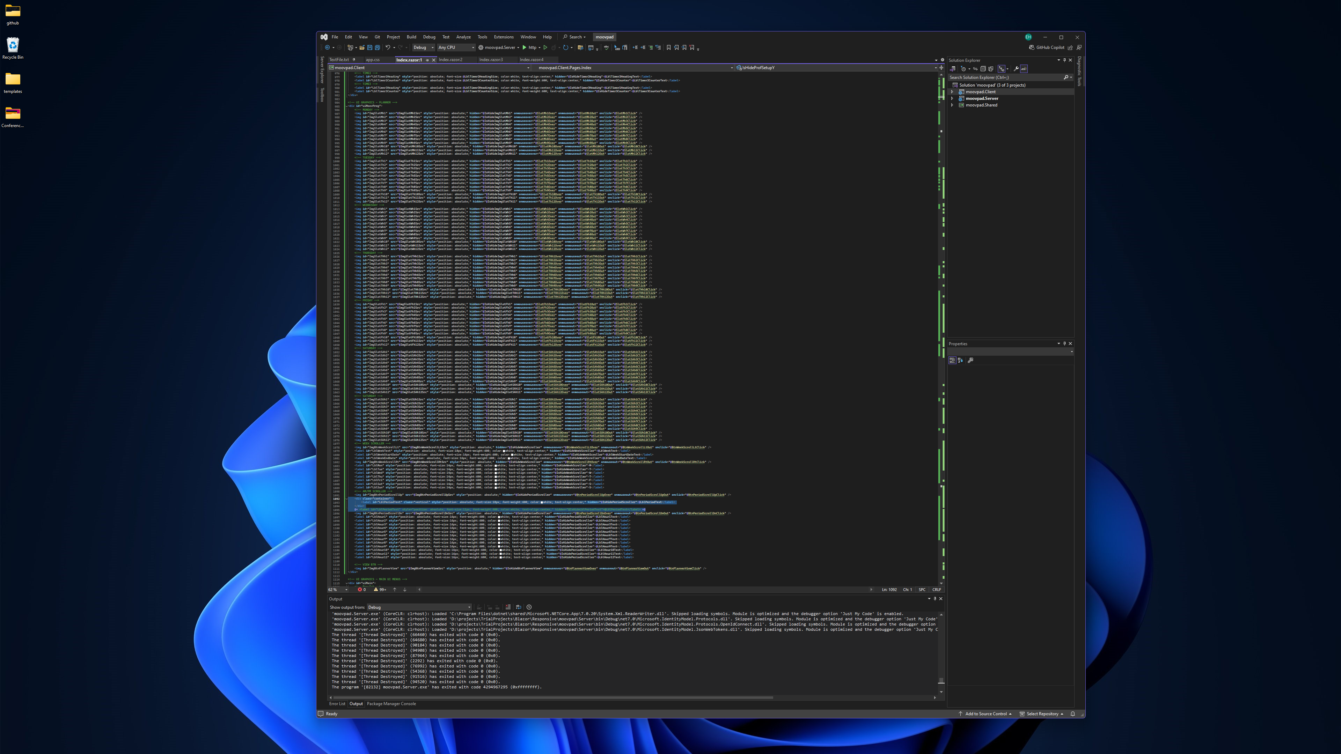
Task: Toggle Auto Hide pin on Output panel
Action: click(935, 598)
